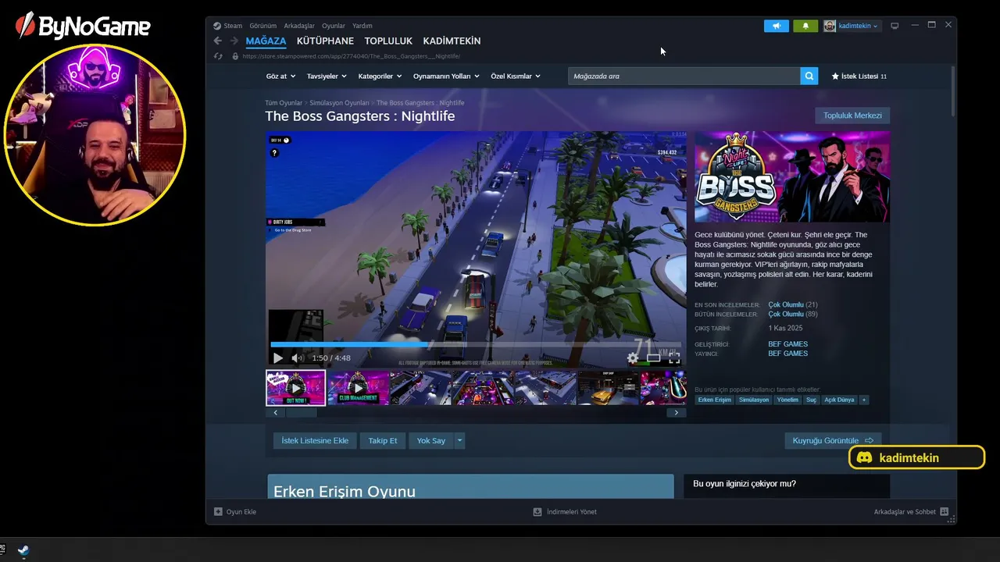1000x562 pixels.
Task: Click the Steam icon in the Windows taskbar
Action: point(23,550)
